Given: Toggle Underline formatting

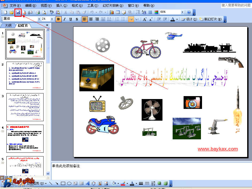Looking at the screenshot, I should [71, 19].
